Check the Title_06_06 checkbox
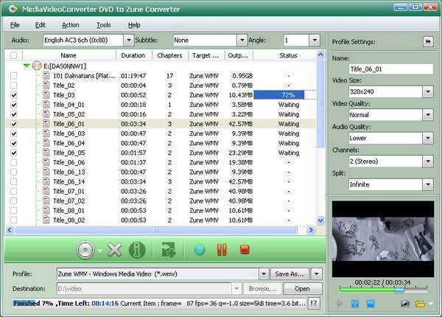Image resolution: width=442 pixels, height=317 pixels. point(13,162)
